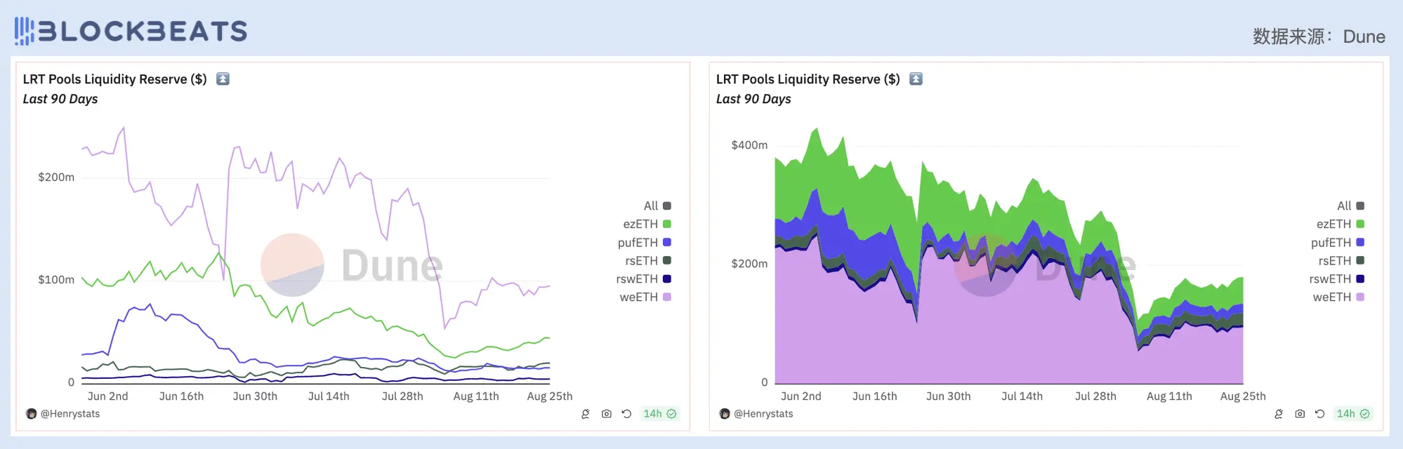The width and height of the screenshot is (1403, 449).
Task: Toggle All series in left chart legend
Action: 657,206
